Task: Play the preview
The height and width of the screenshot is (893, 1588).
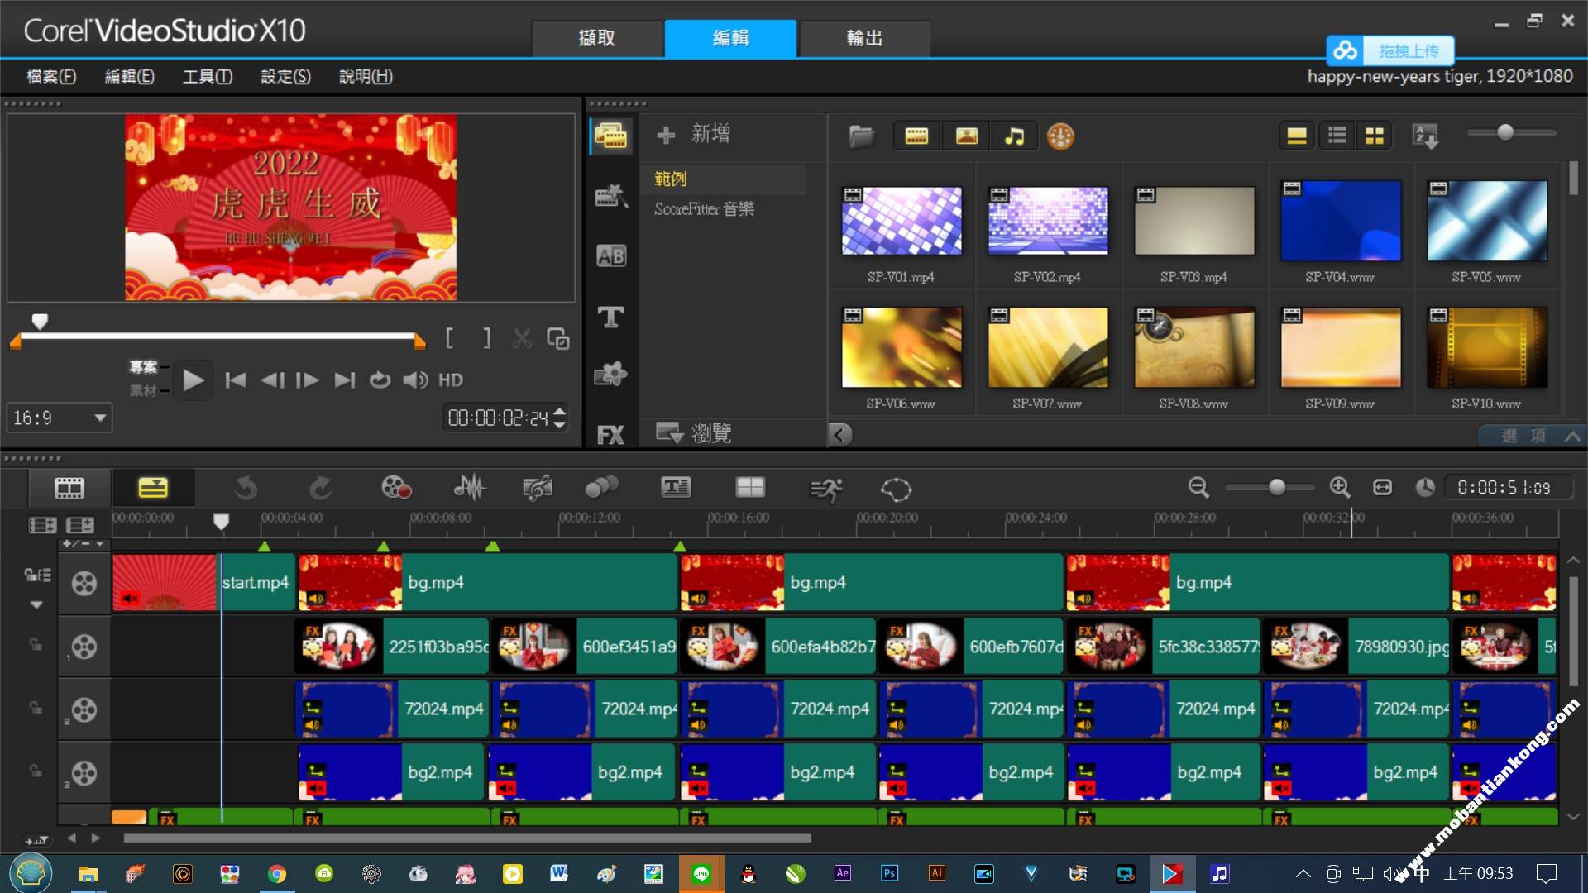Action: [193, 380]
